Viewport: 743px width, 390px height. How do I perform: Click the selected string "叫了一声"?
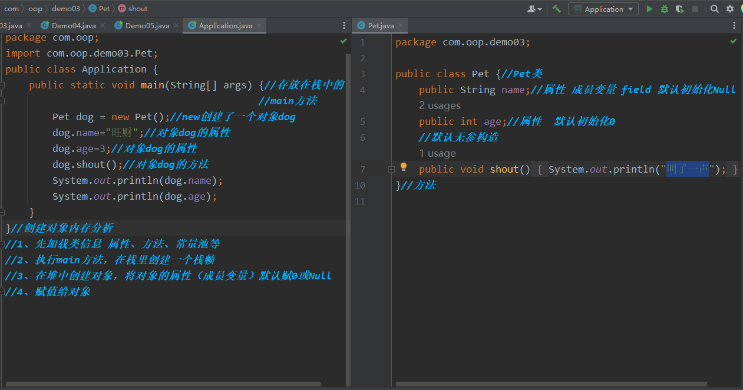pos(688,170)
